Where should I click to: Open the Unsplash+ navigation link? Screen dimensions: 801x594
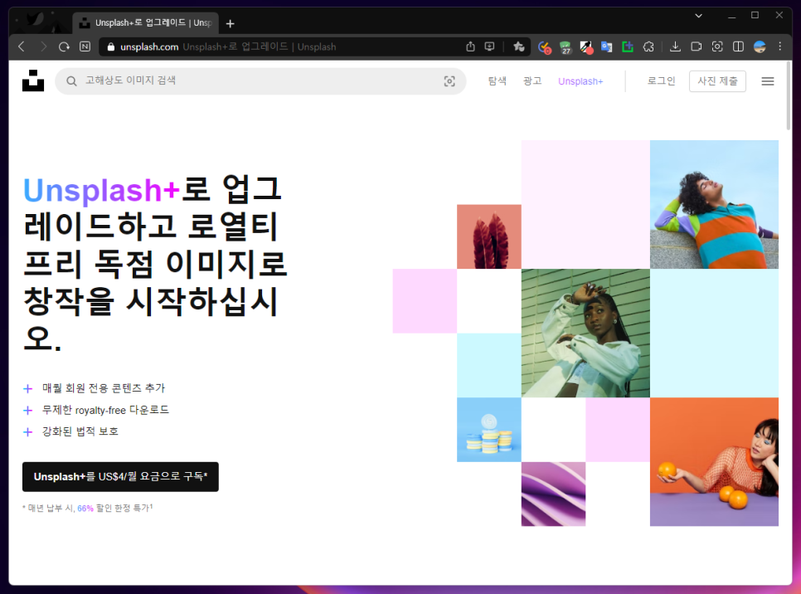click(x=580, y=81)
